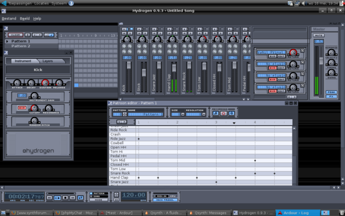This screenshot has width=345, height=216.
Task: Open the Beeld menu
Action: click(25, 18)
